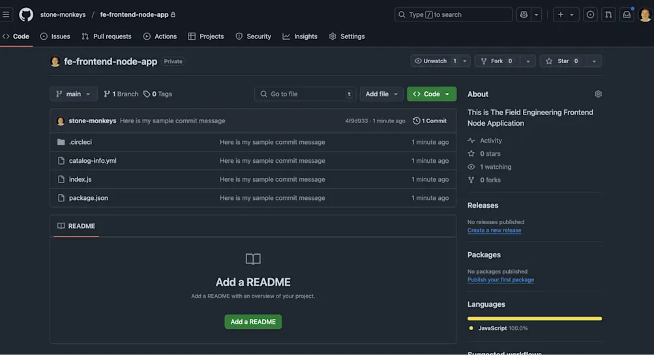Open the 1 Commit history link
Screen dimensions: 654x355
430,121
